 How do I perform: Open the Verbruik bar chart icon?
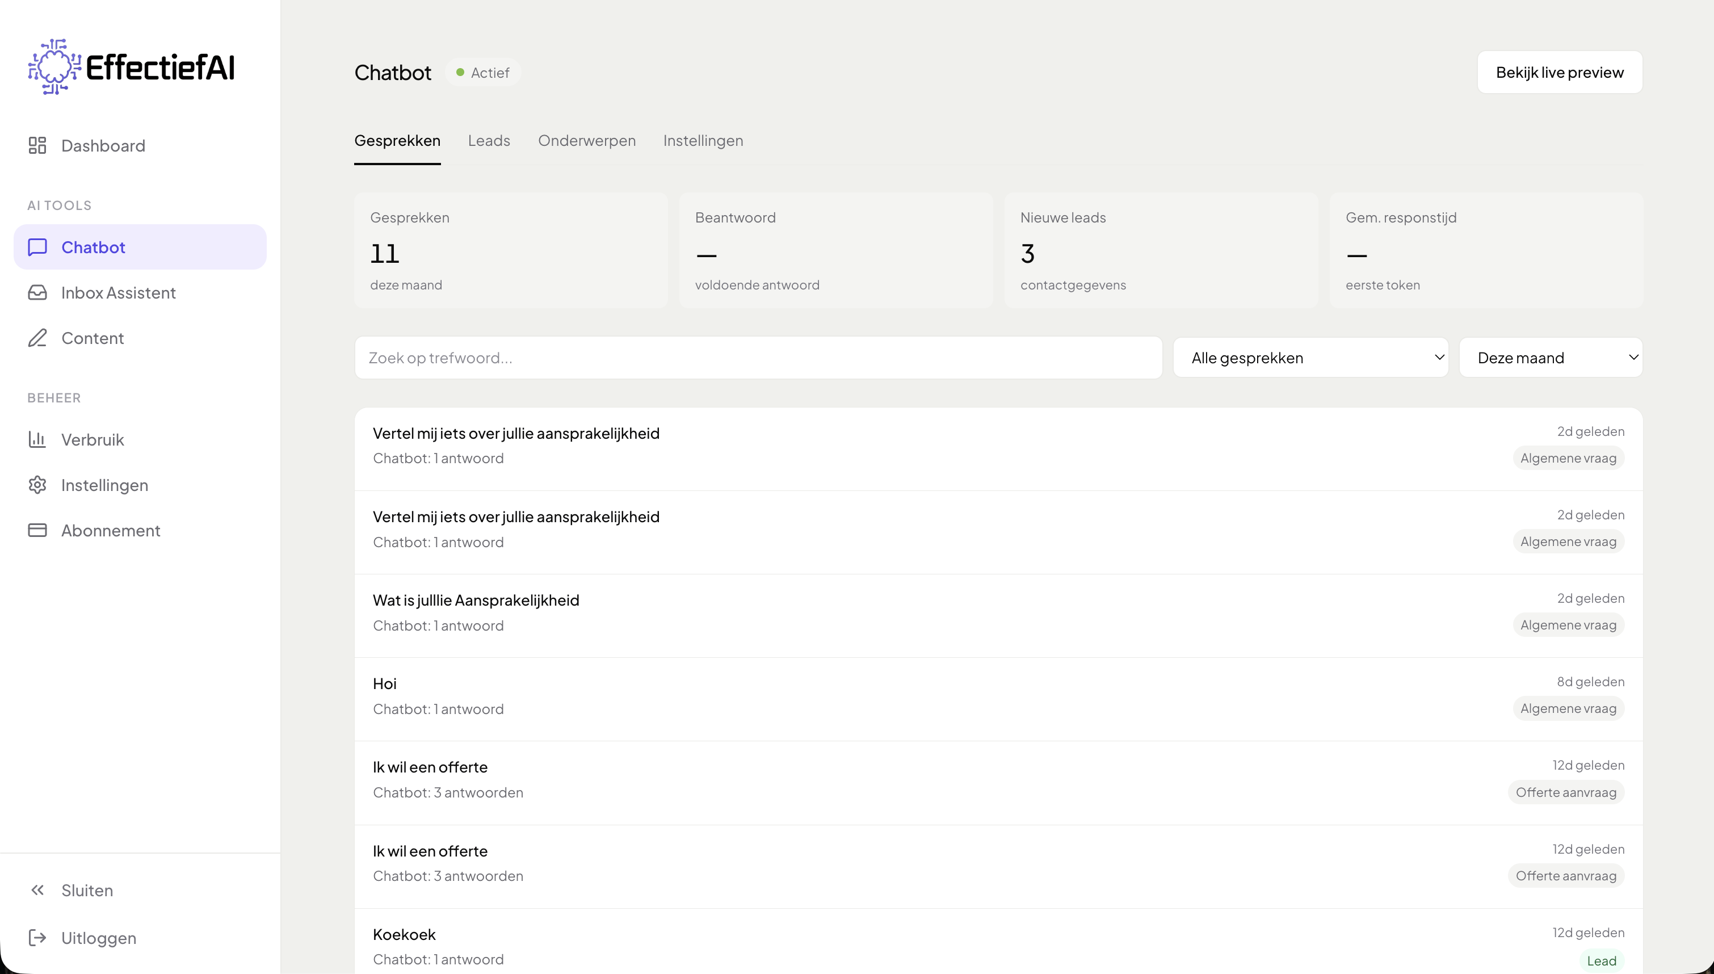pos(37,439)
